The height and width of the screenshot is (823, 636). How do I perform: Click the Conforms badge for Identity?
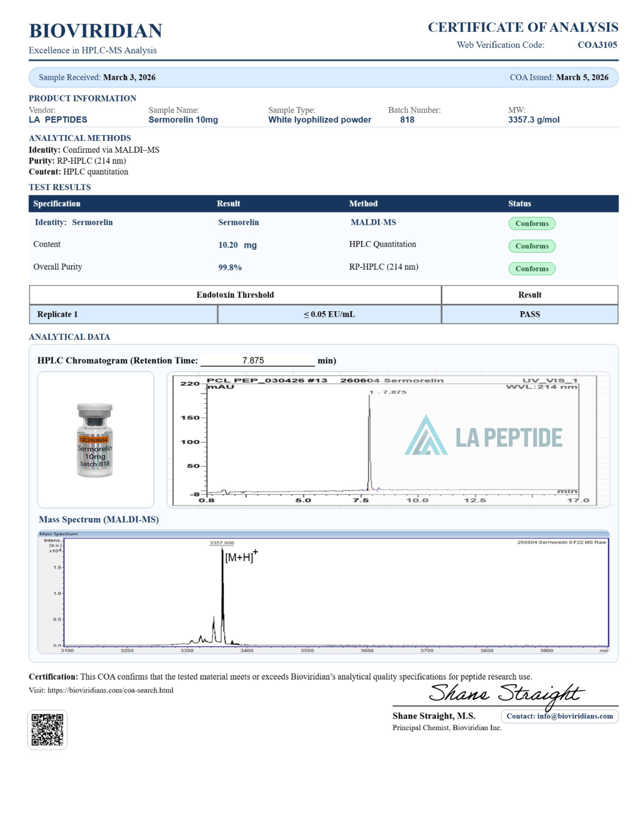click(532, 223)
